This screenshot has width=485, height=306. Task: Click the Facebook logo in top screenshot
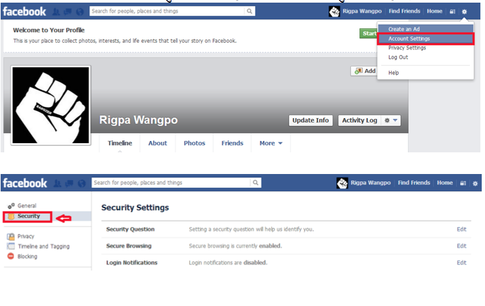pyautogui.click(x=24, y=12)
